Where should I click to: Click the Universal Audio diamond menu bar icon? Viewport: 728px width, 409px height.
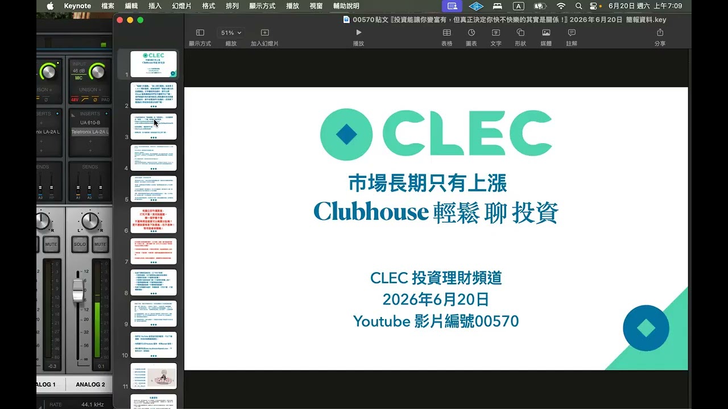pos(477,6)
